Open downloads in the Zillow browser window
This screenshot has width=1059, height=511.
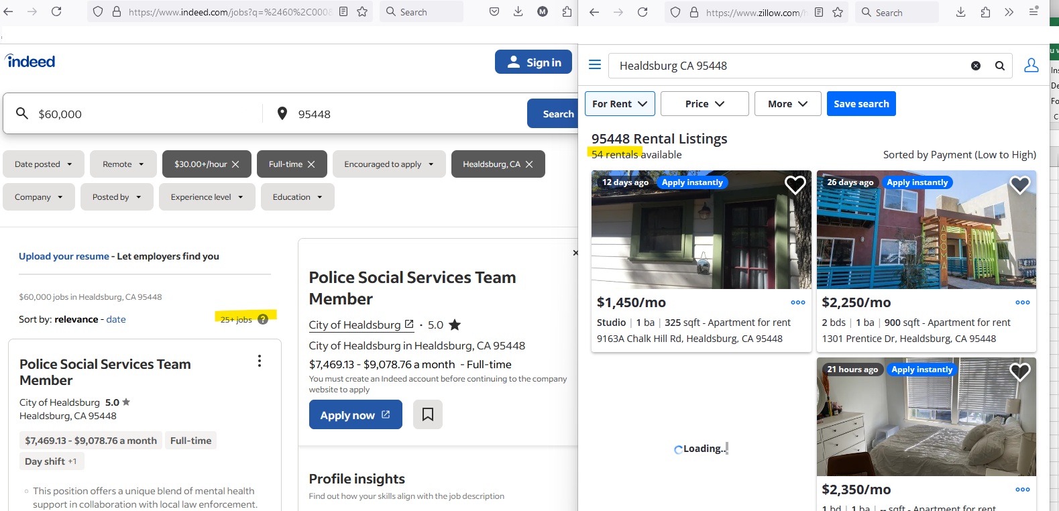[961, 12]
